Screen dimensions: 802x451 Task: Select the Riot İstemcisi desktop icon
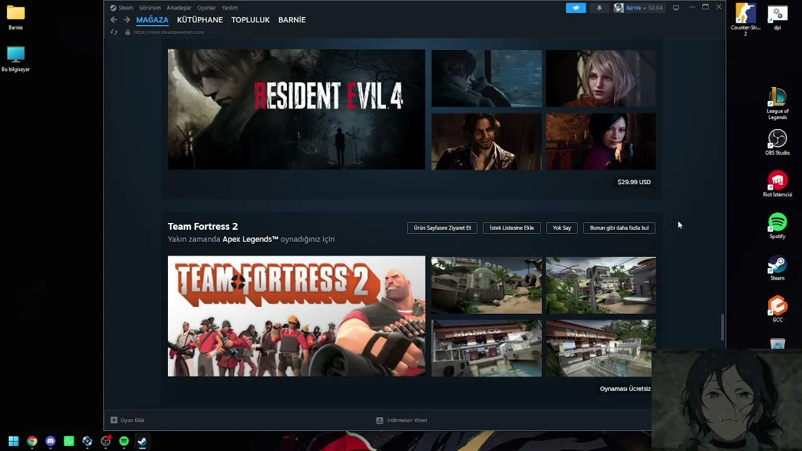coord(778,184)
